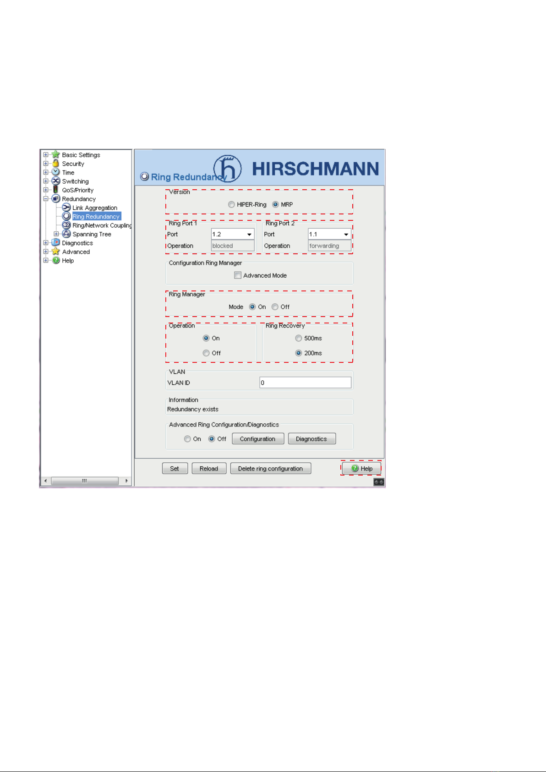Image resolution: width=546 pixels, height=772 pixels.
Task: Click the Spanning Tree icon
Action: click(66, 234)
